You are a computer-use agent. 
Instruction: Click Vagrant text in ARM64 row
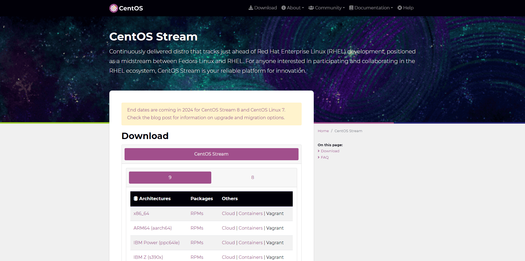point(275,228)
